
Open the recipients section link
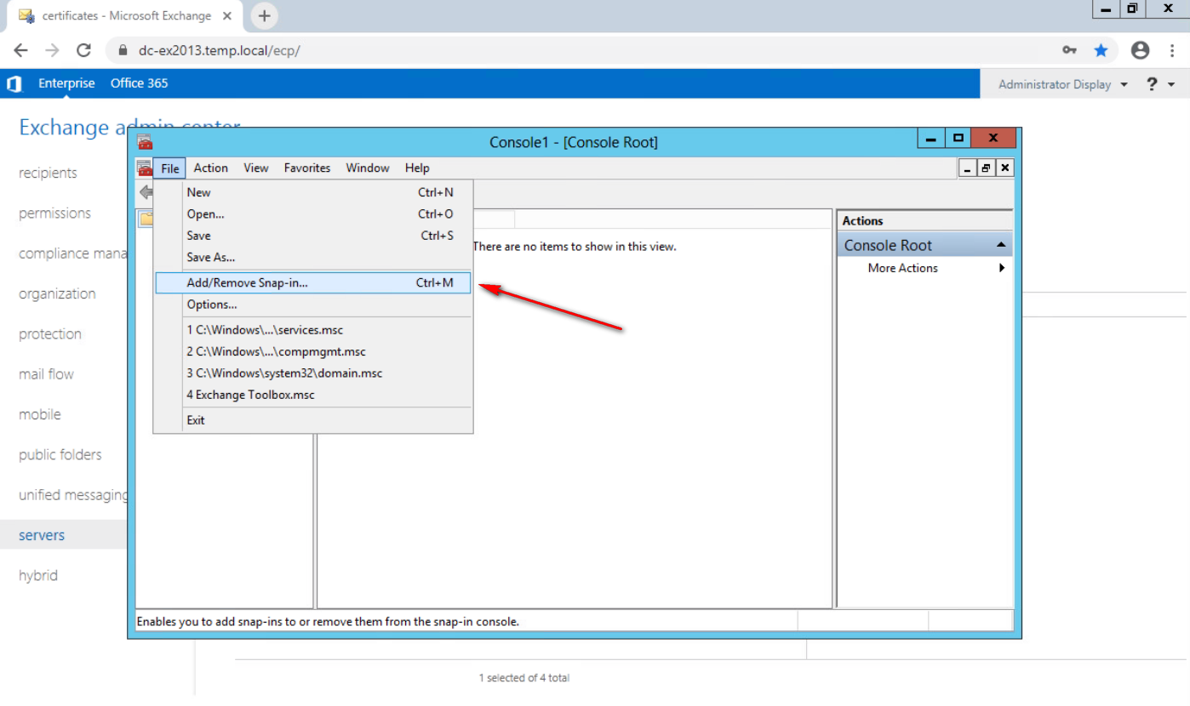coord(48,173)
